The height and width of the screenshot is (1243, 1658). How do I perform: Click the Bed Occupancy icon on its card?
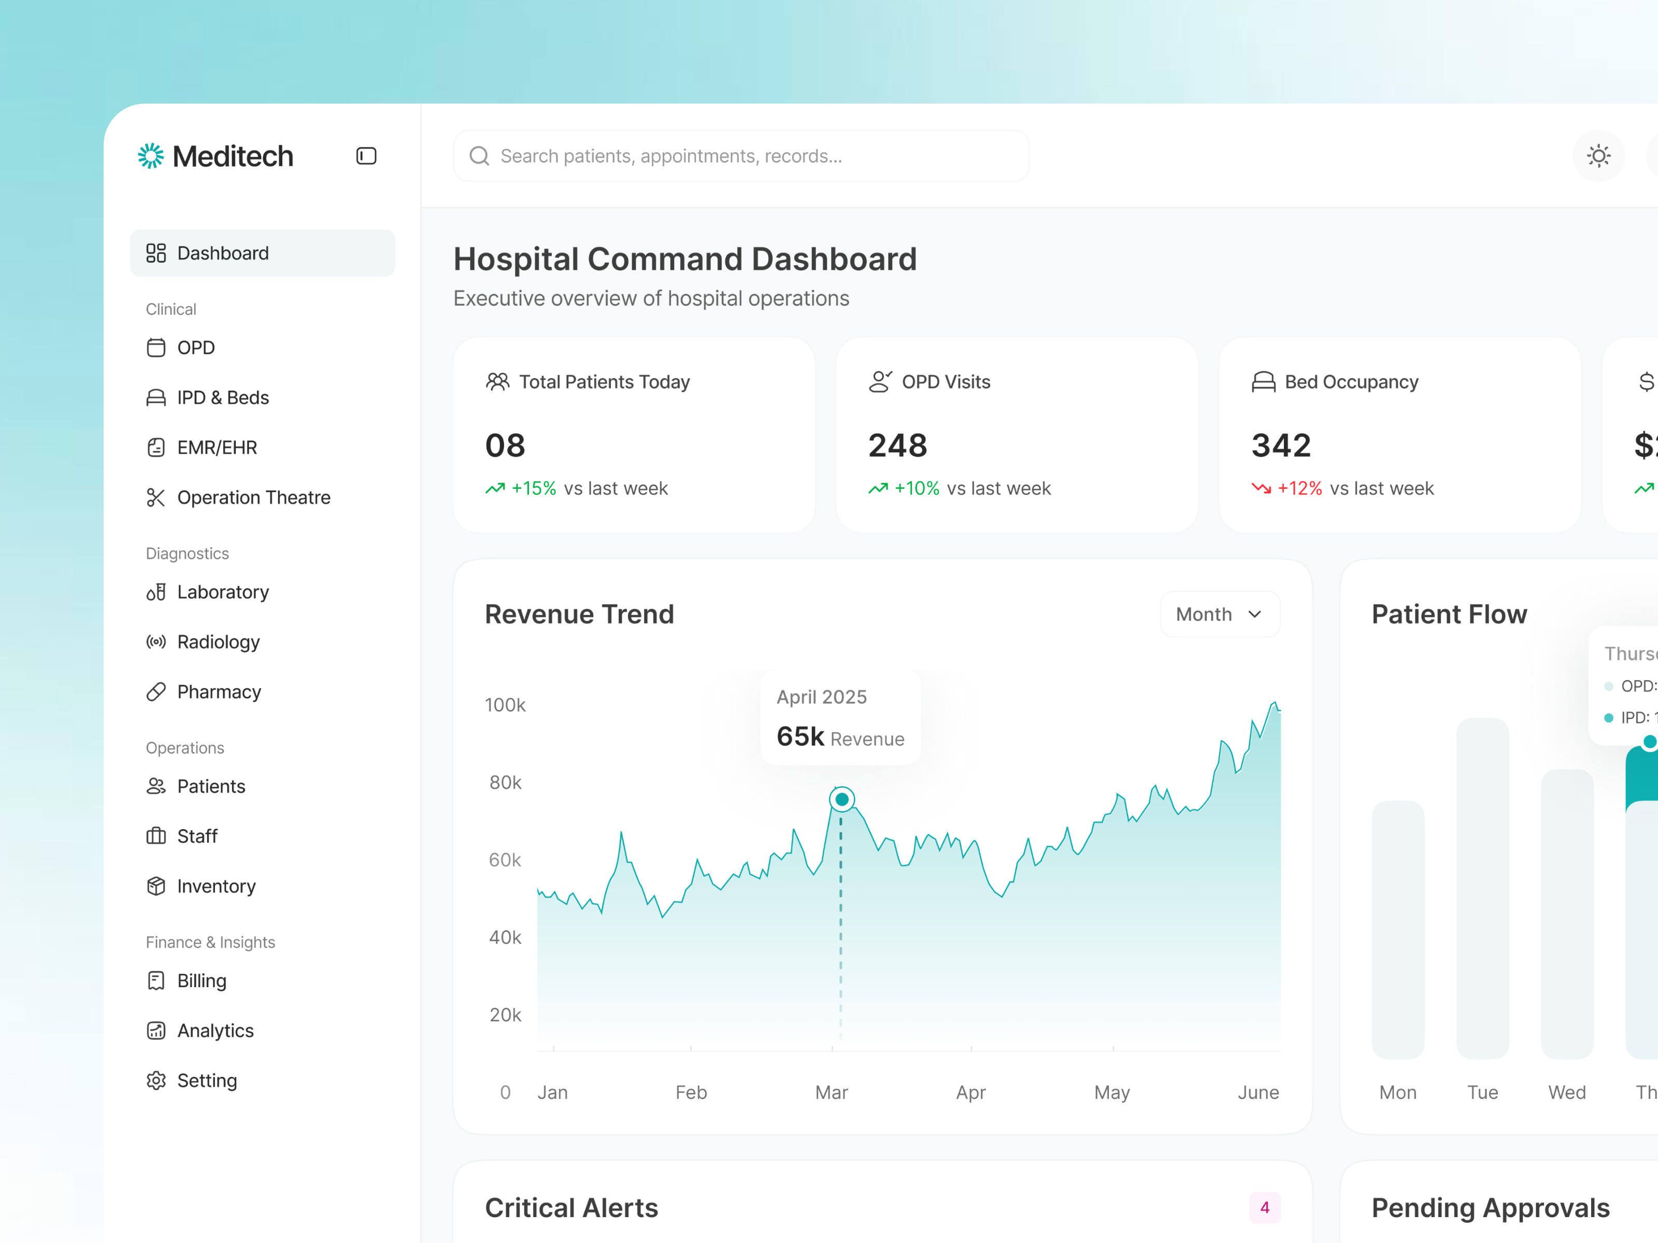point(1264,381)
